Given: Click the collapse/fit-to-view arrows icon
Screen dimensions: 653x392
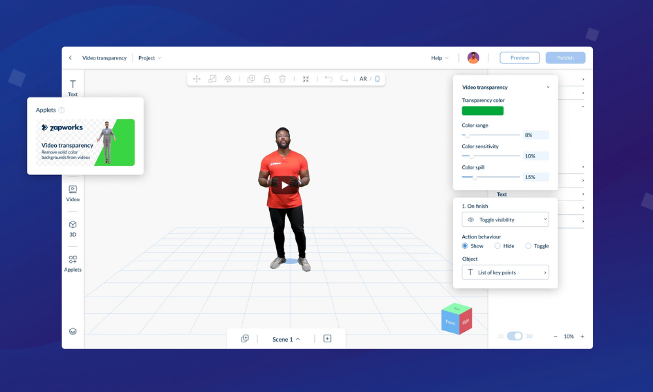Looking at the screenshot, I should tap(306, 79).
